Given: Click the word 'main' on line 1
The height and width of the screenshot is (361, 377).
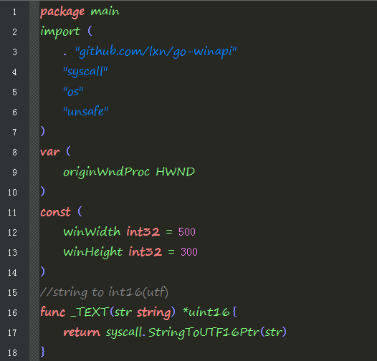Looking at the screenshot, I should pos(105,11).
